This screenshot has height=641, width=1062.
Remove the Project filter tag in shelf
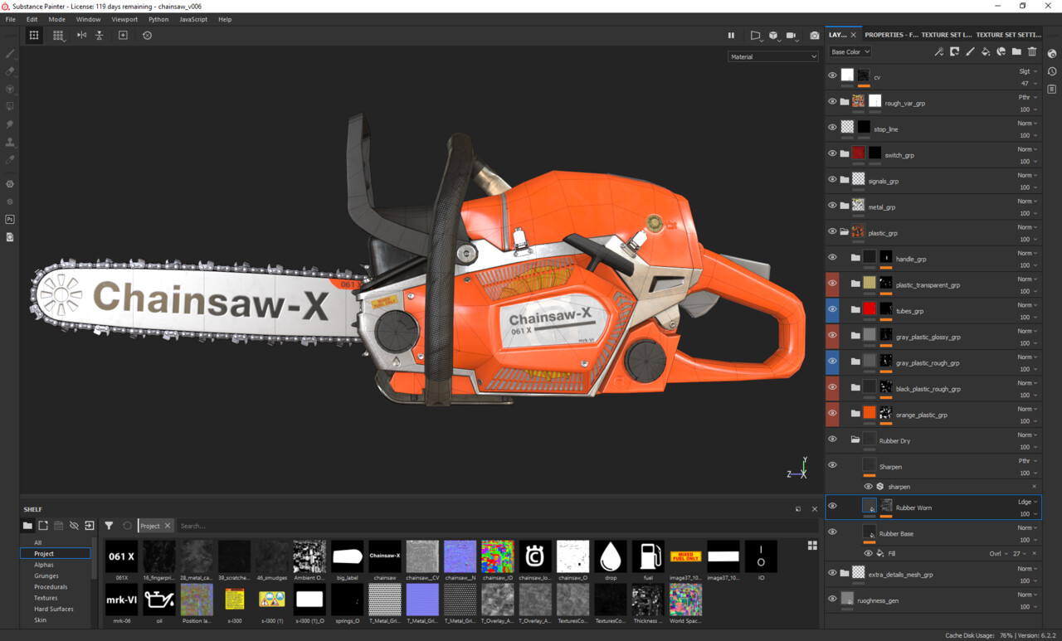(167, 526)
